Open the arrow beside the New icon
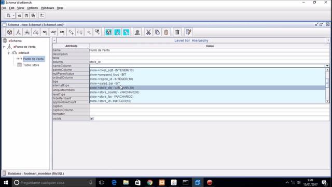The width and height of the screenshot is (332, 187). 13,16
